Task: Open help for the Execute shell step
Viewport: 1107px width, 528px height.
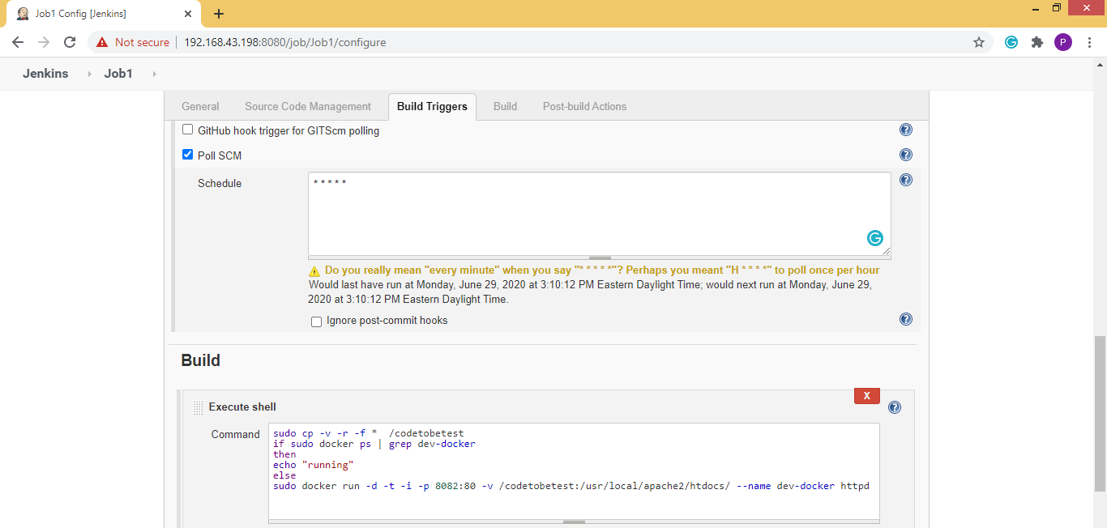Action: pyautogui.click(x=894, y=407)
